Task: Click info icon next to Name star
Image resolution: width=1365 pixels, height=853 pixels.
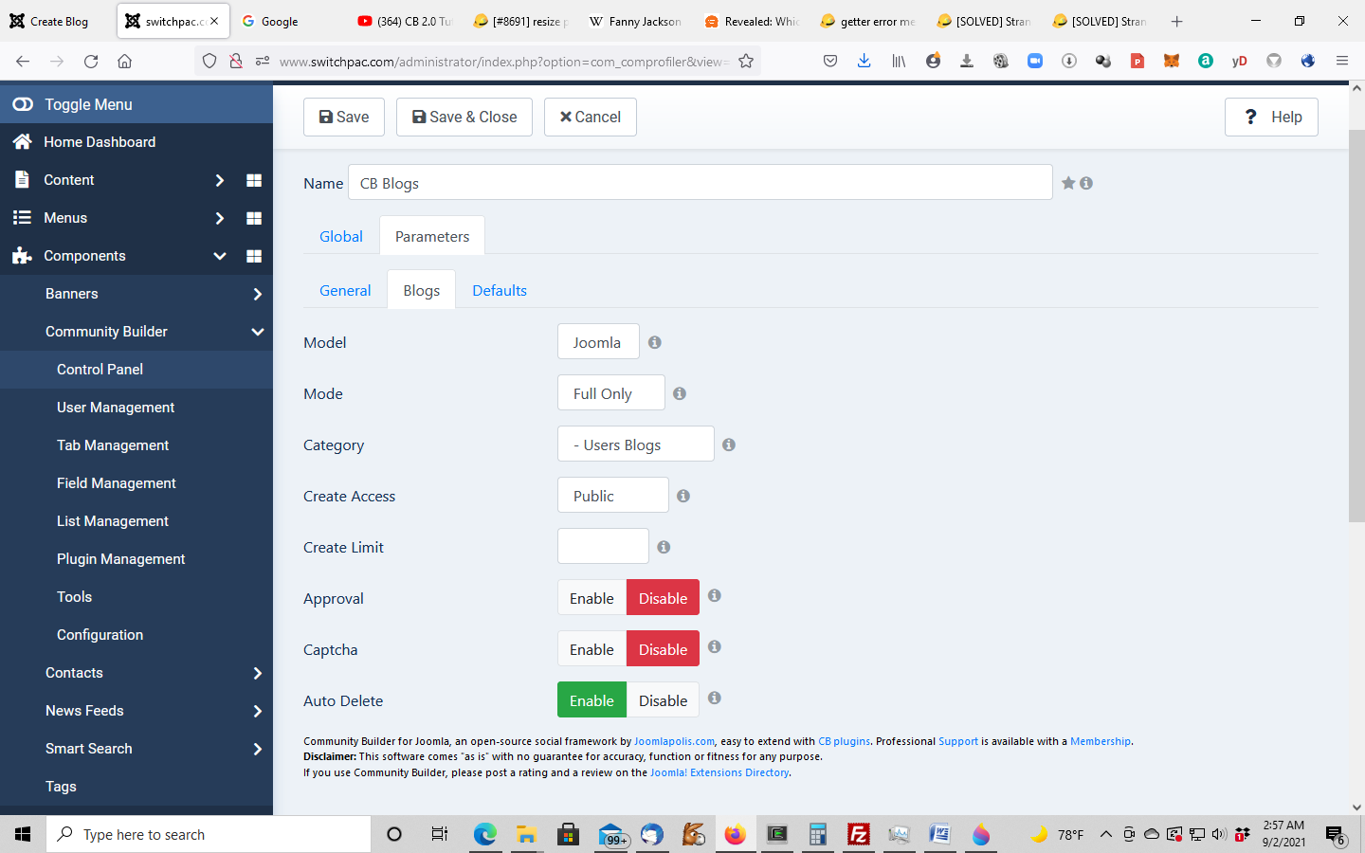Action: [x=1086, y=183]
